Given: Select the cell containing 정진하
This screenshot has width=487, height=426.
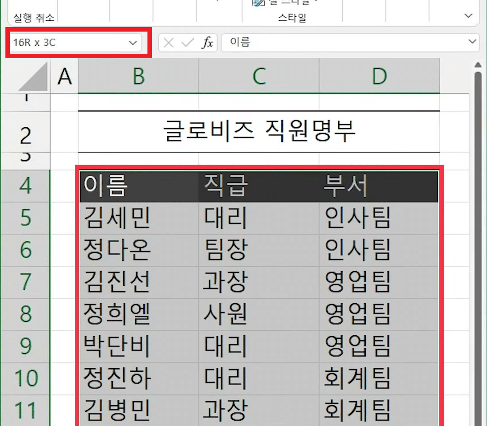Looking at the screenshot, I should coord(138,379).
